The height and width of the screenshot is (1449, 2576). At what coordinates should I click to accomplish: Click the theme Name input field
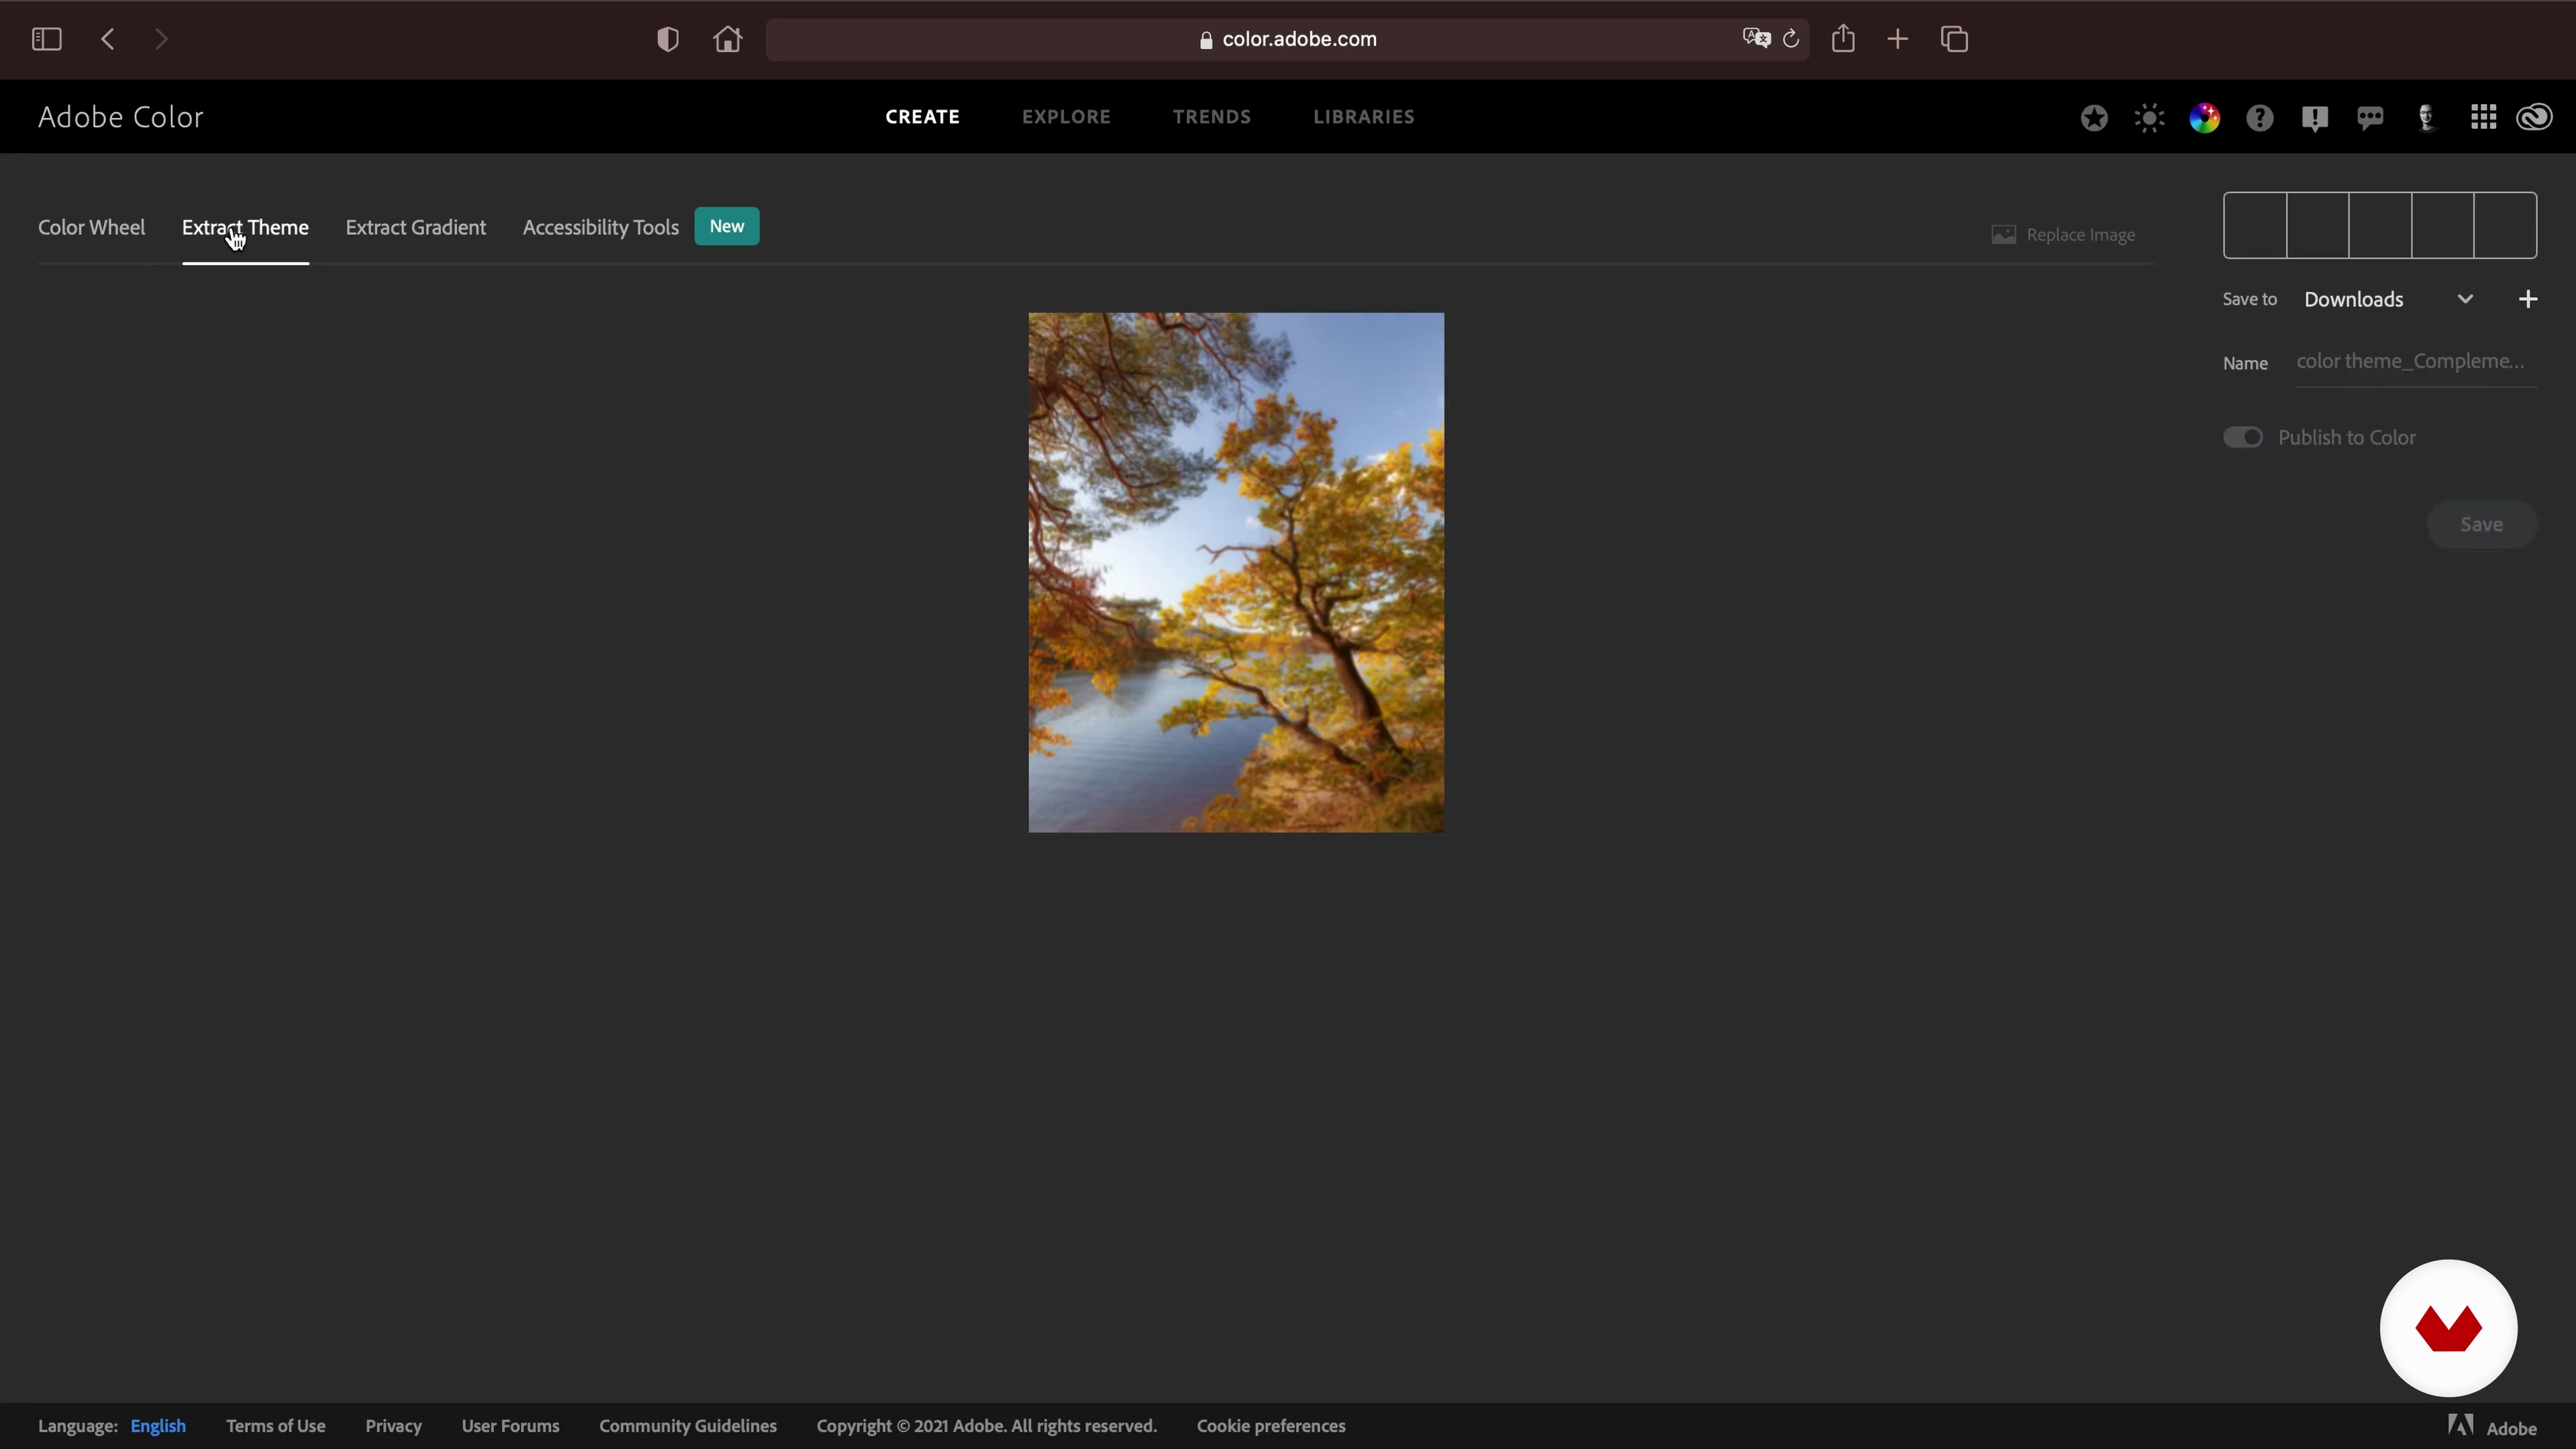[2416, 362]
